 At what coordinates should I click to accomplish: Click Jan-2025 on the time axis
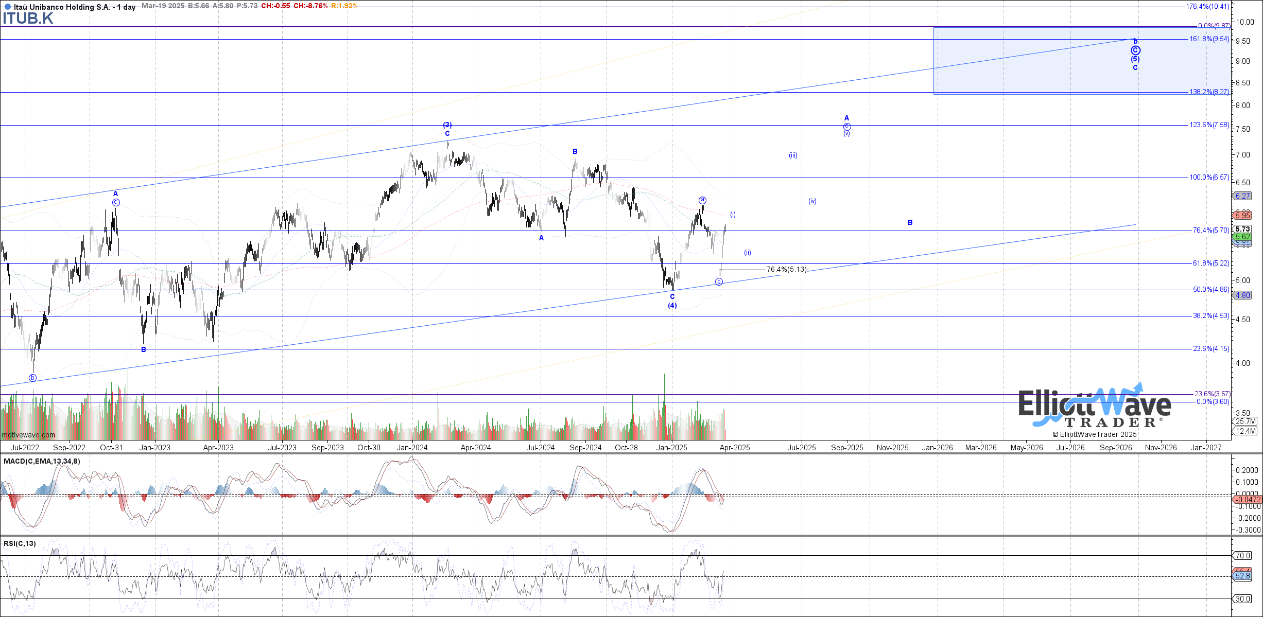[x=671, y=448]
